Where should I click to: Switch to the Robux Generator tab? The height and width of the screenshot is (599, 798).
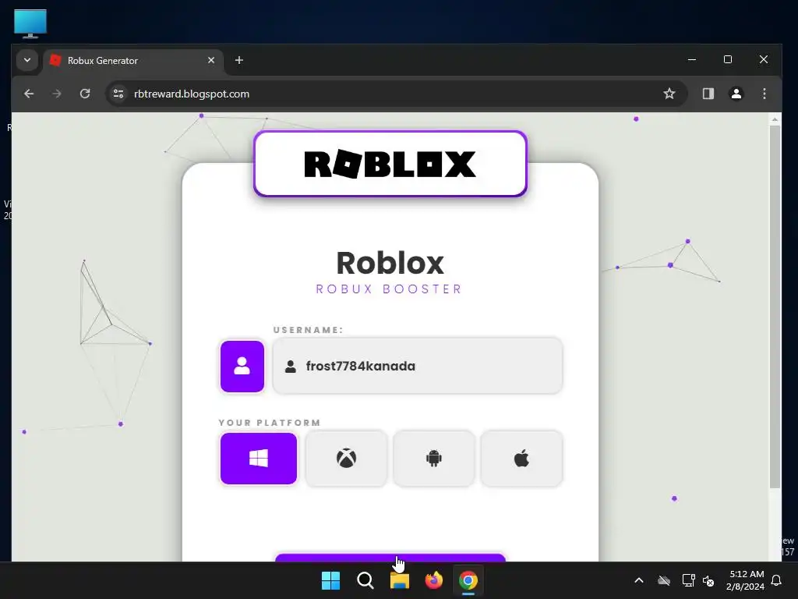coord(133,61)
